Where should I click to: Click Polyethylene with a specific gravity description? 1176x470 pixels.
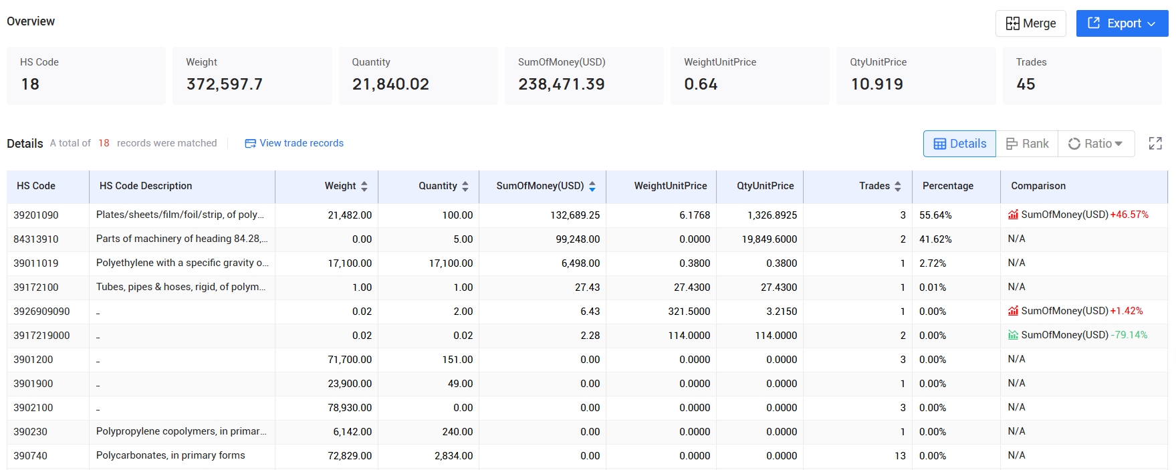[x=182, y=263]
